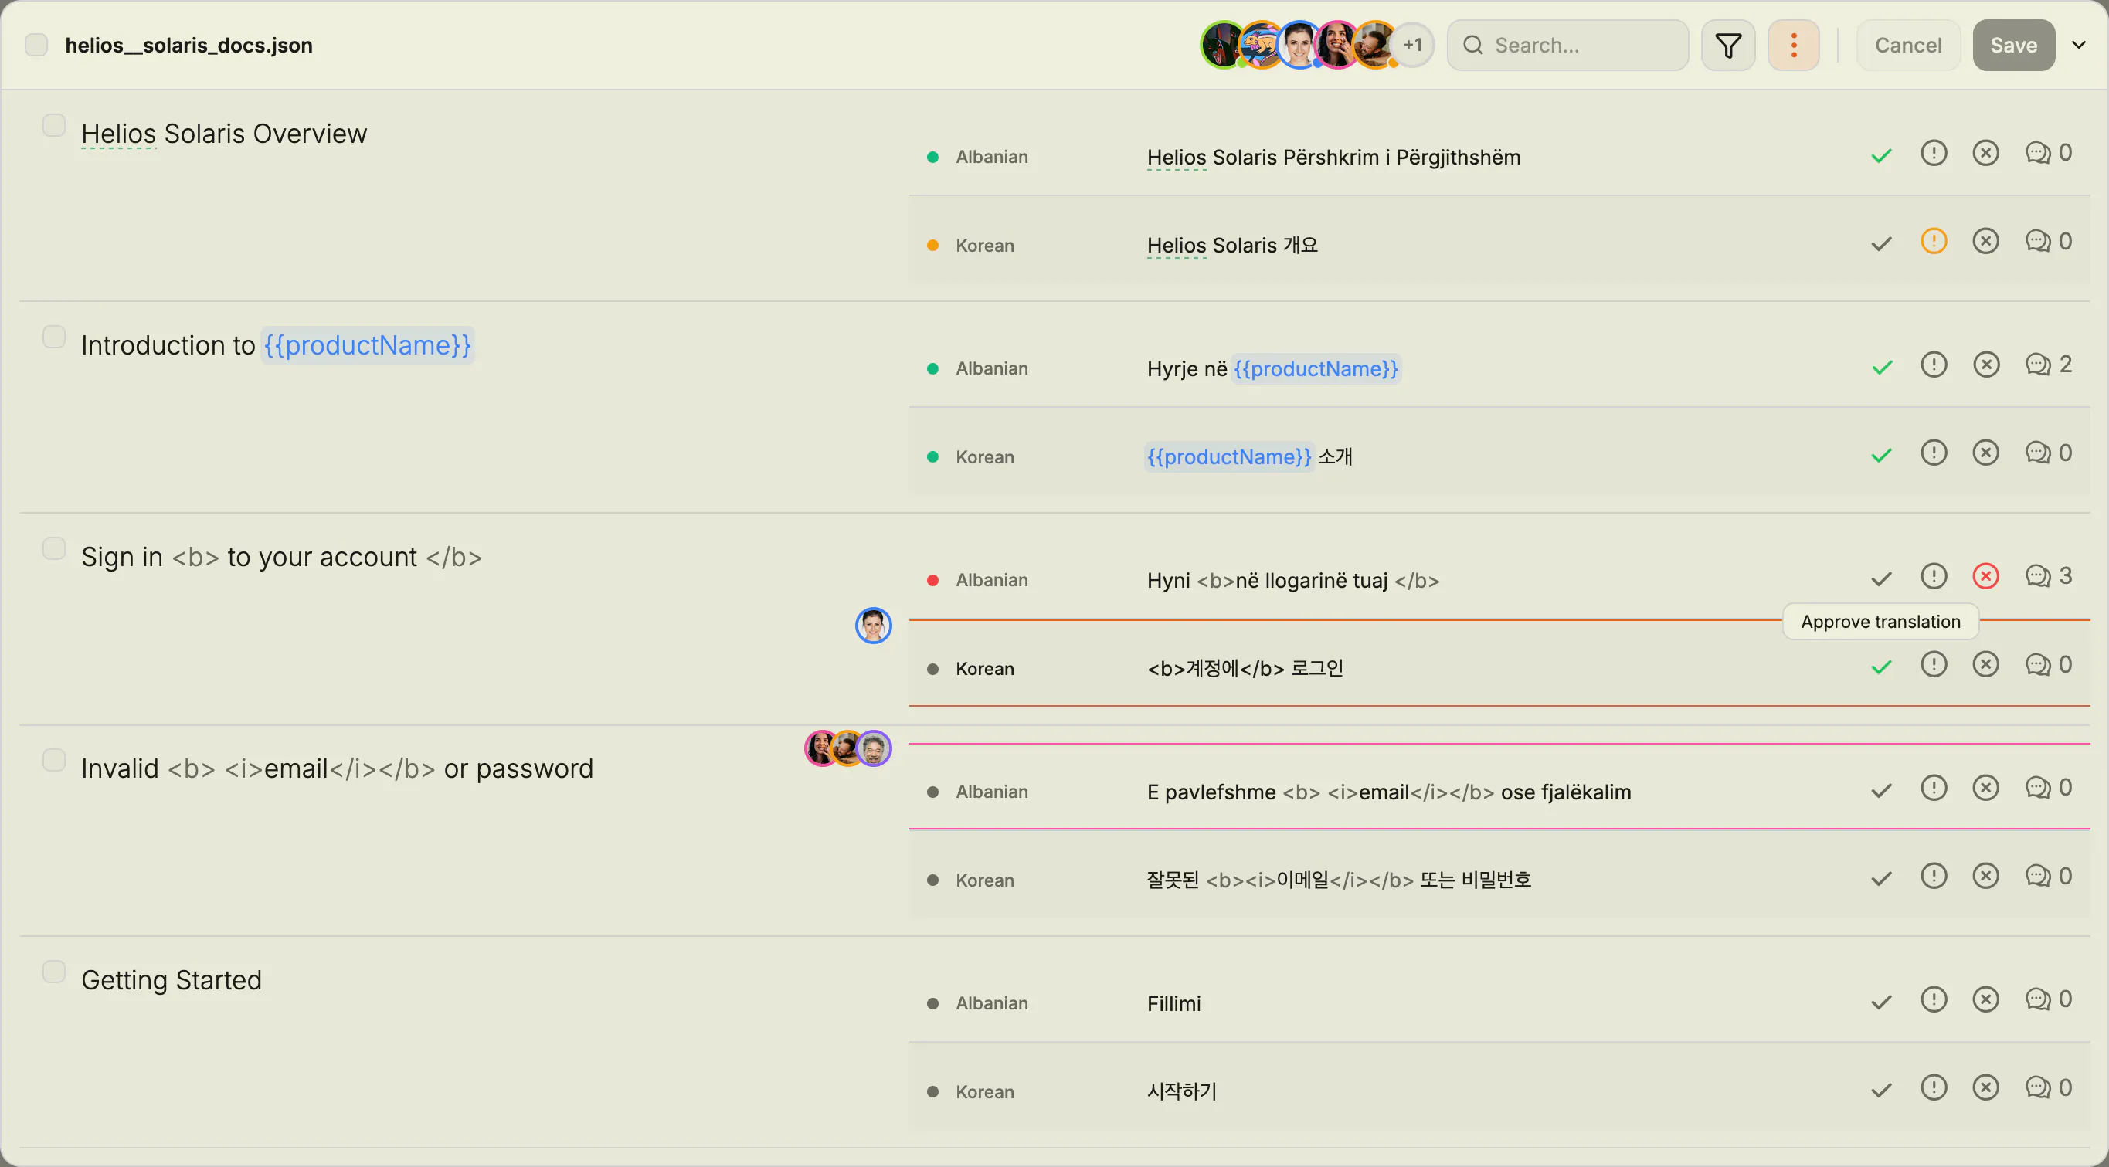Focus the Search field

coord(1567,45)
